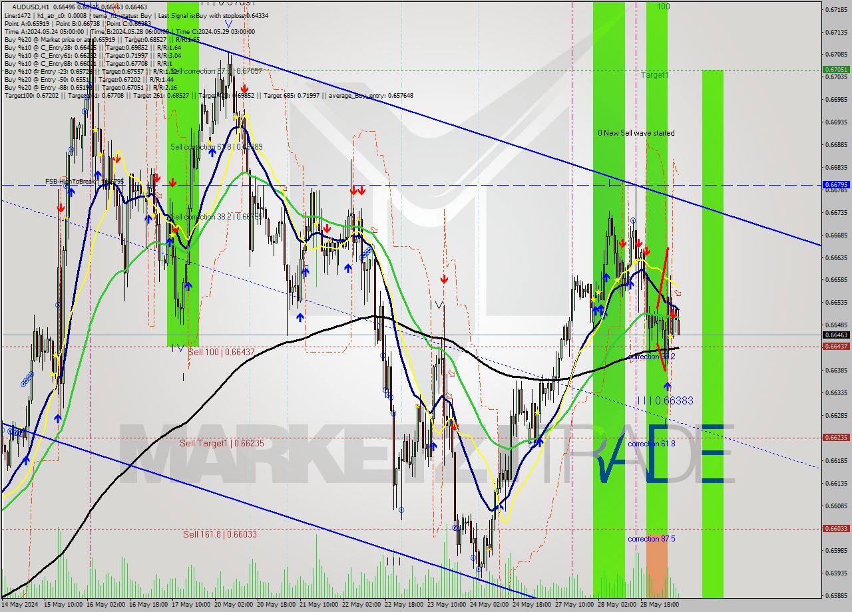Image resolution: width=852 pixels, height=612 pixels.
Task: Select the 'Target100: 0.67202' text
Action: 32,95
